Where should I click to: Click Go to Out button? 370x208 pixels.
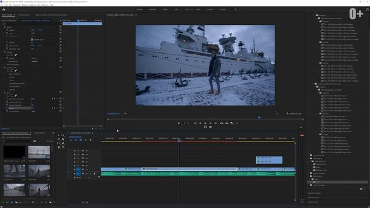click(x=215, y=123)
